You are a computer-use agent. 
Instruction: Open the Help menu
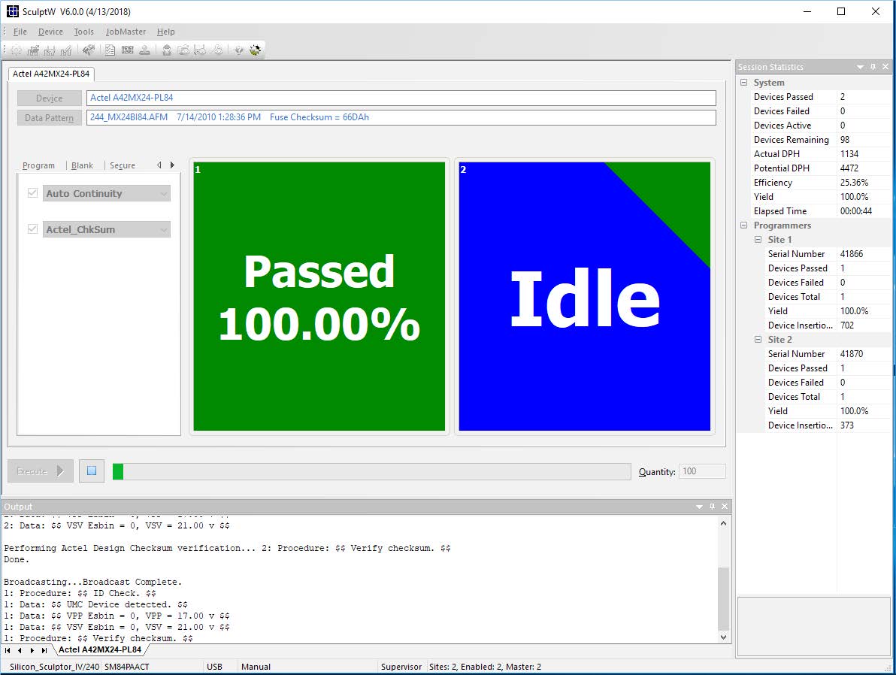[165, 32]
